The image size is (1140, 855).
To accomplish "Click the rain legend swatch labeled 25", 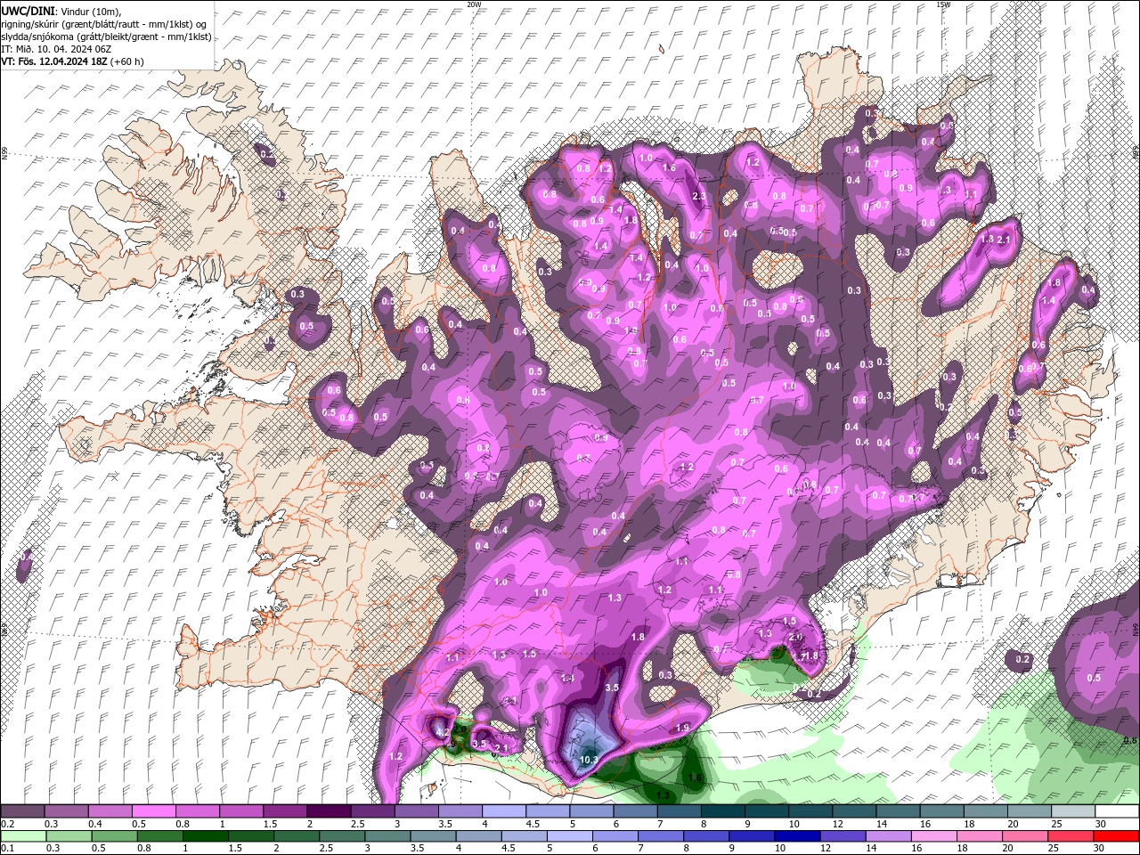I will pos(1071,836).
